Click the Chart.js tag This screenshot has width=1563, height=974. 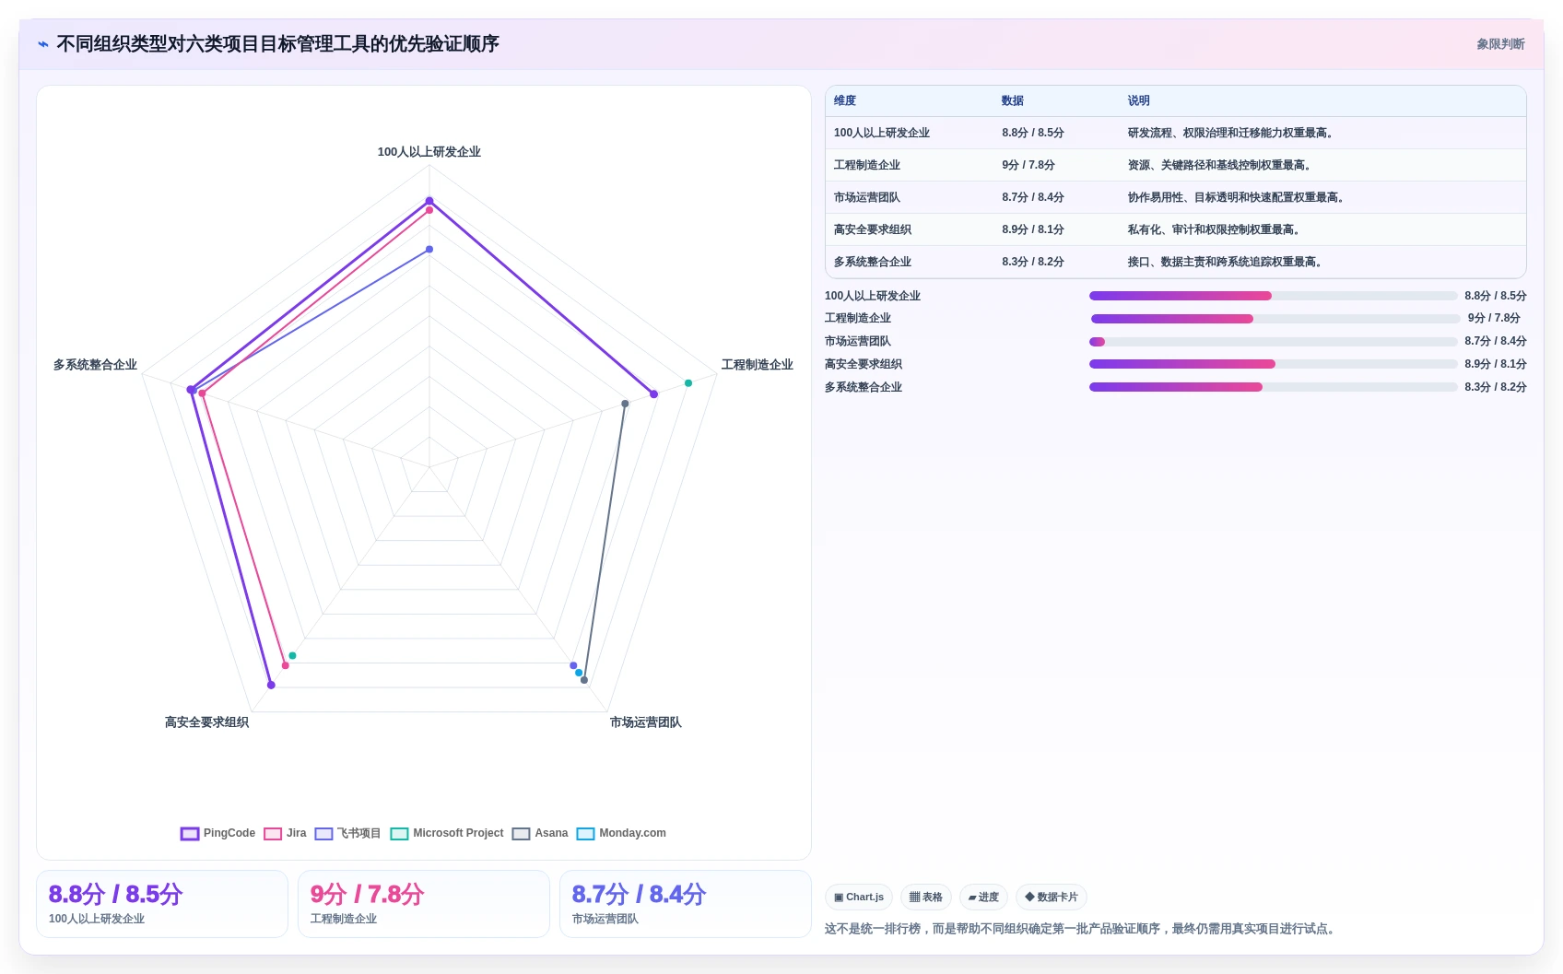pyautogui.click(x=859, y=897)
